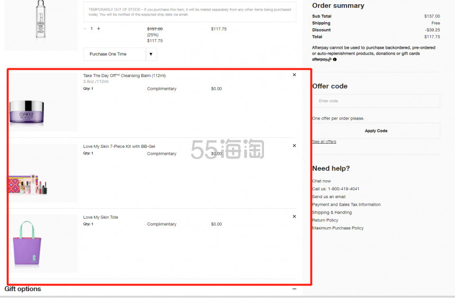Image resolution: width=455 pixels, height=298 pixels.
Task: Collapse the Gift options section
Action: pos(294,288)
